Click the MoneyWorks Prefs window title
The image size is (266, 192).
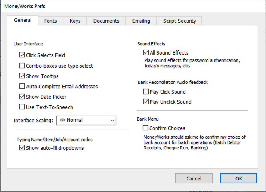pos(25,6)
